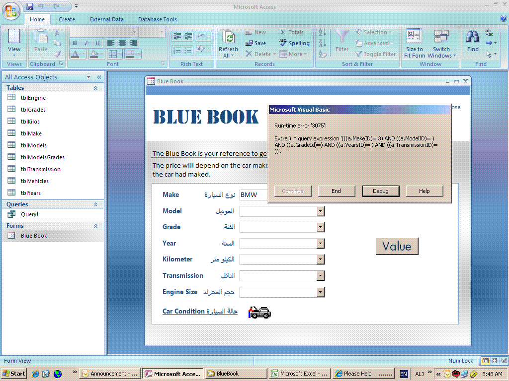Image resolution: width=509 pixels, height=381 pixels.
Task: Switch to Microsoft Excel taskbar item
Action: [301, 374]
